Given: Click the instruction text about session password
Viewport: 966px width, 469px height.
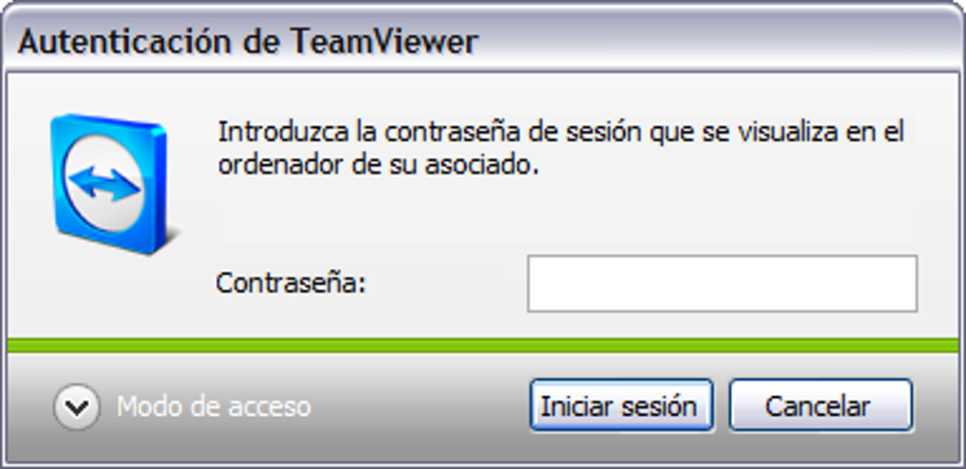Looking at the screenshot, I should coord(561,149).
